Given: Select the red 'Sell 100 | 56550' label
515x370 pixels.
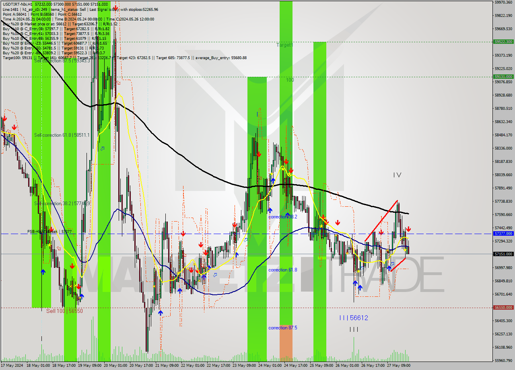Looking at the screenshot, I should pyautogui.click(x=64, y=311).
